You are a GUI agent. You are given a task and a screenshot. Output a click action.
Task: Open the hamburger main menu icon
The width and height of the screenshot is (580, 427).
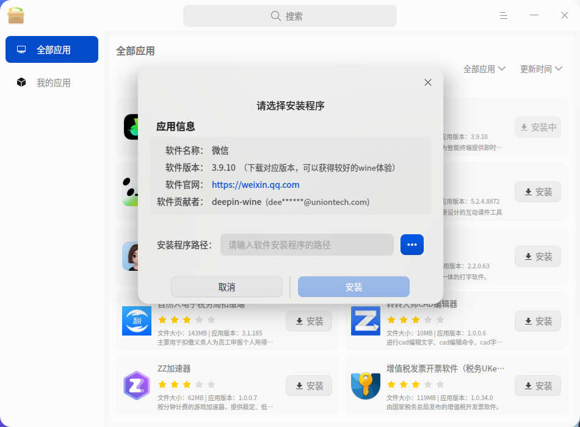[x=504, y=15]
